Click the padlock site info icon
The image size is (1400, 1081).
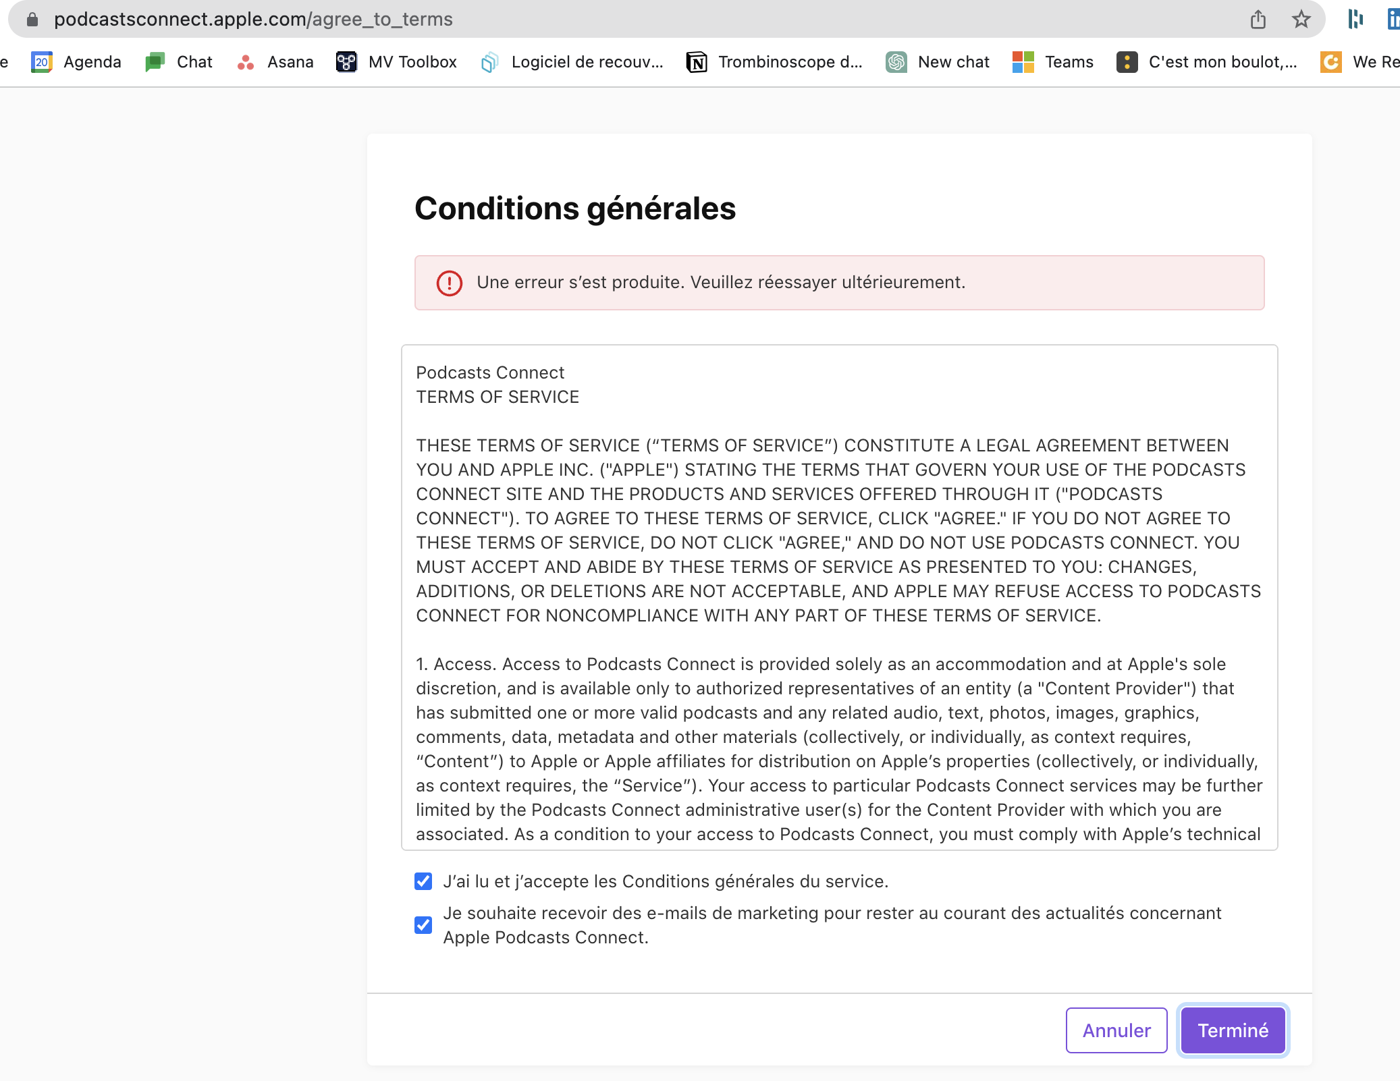[32, 20]
